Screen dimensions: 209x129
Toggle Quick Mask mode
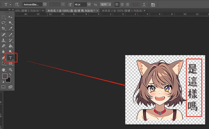(3, 87)
